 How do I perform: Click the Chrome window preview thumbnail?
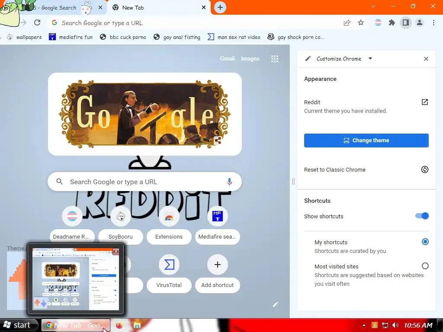(76, 279)
